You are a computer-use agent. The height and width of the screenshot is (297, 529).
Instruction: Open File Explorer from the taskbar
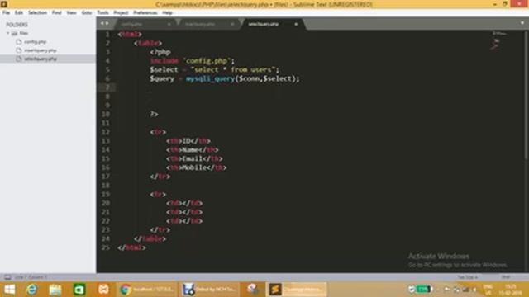[x=55, y=290]
